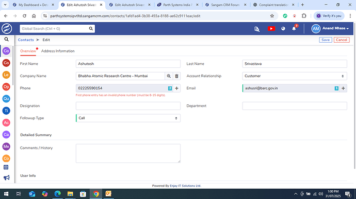This screenshot has height=199, width=356.
Task: Switch to Parth Systems India browser tab
Action: [178, 5]
